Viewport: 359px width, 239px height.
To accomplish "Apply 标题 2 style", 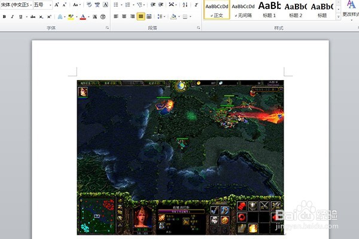I will [296, 10].
